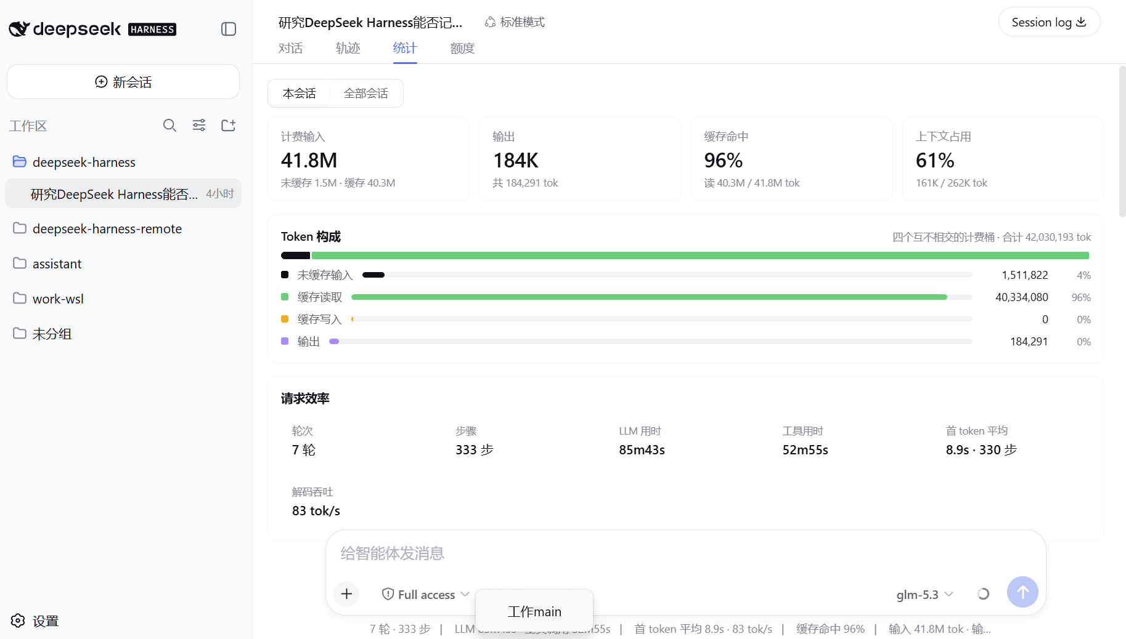
Task: Select the 本会话 scope toggle
Action: 299,94
